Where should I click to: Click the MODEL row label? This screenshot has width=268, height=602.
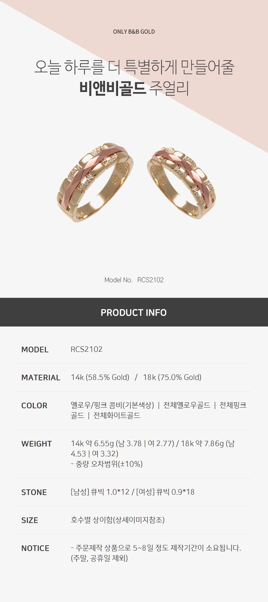pos(35,350)
